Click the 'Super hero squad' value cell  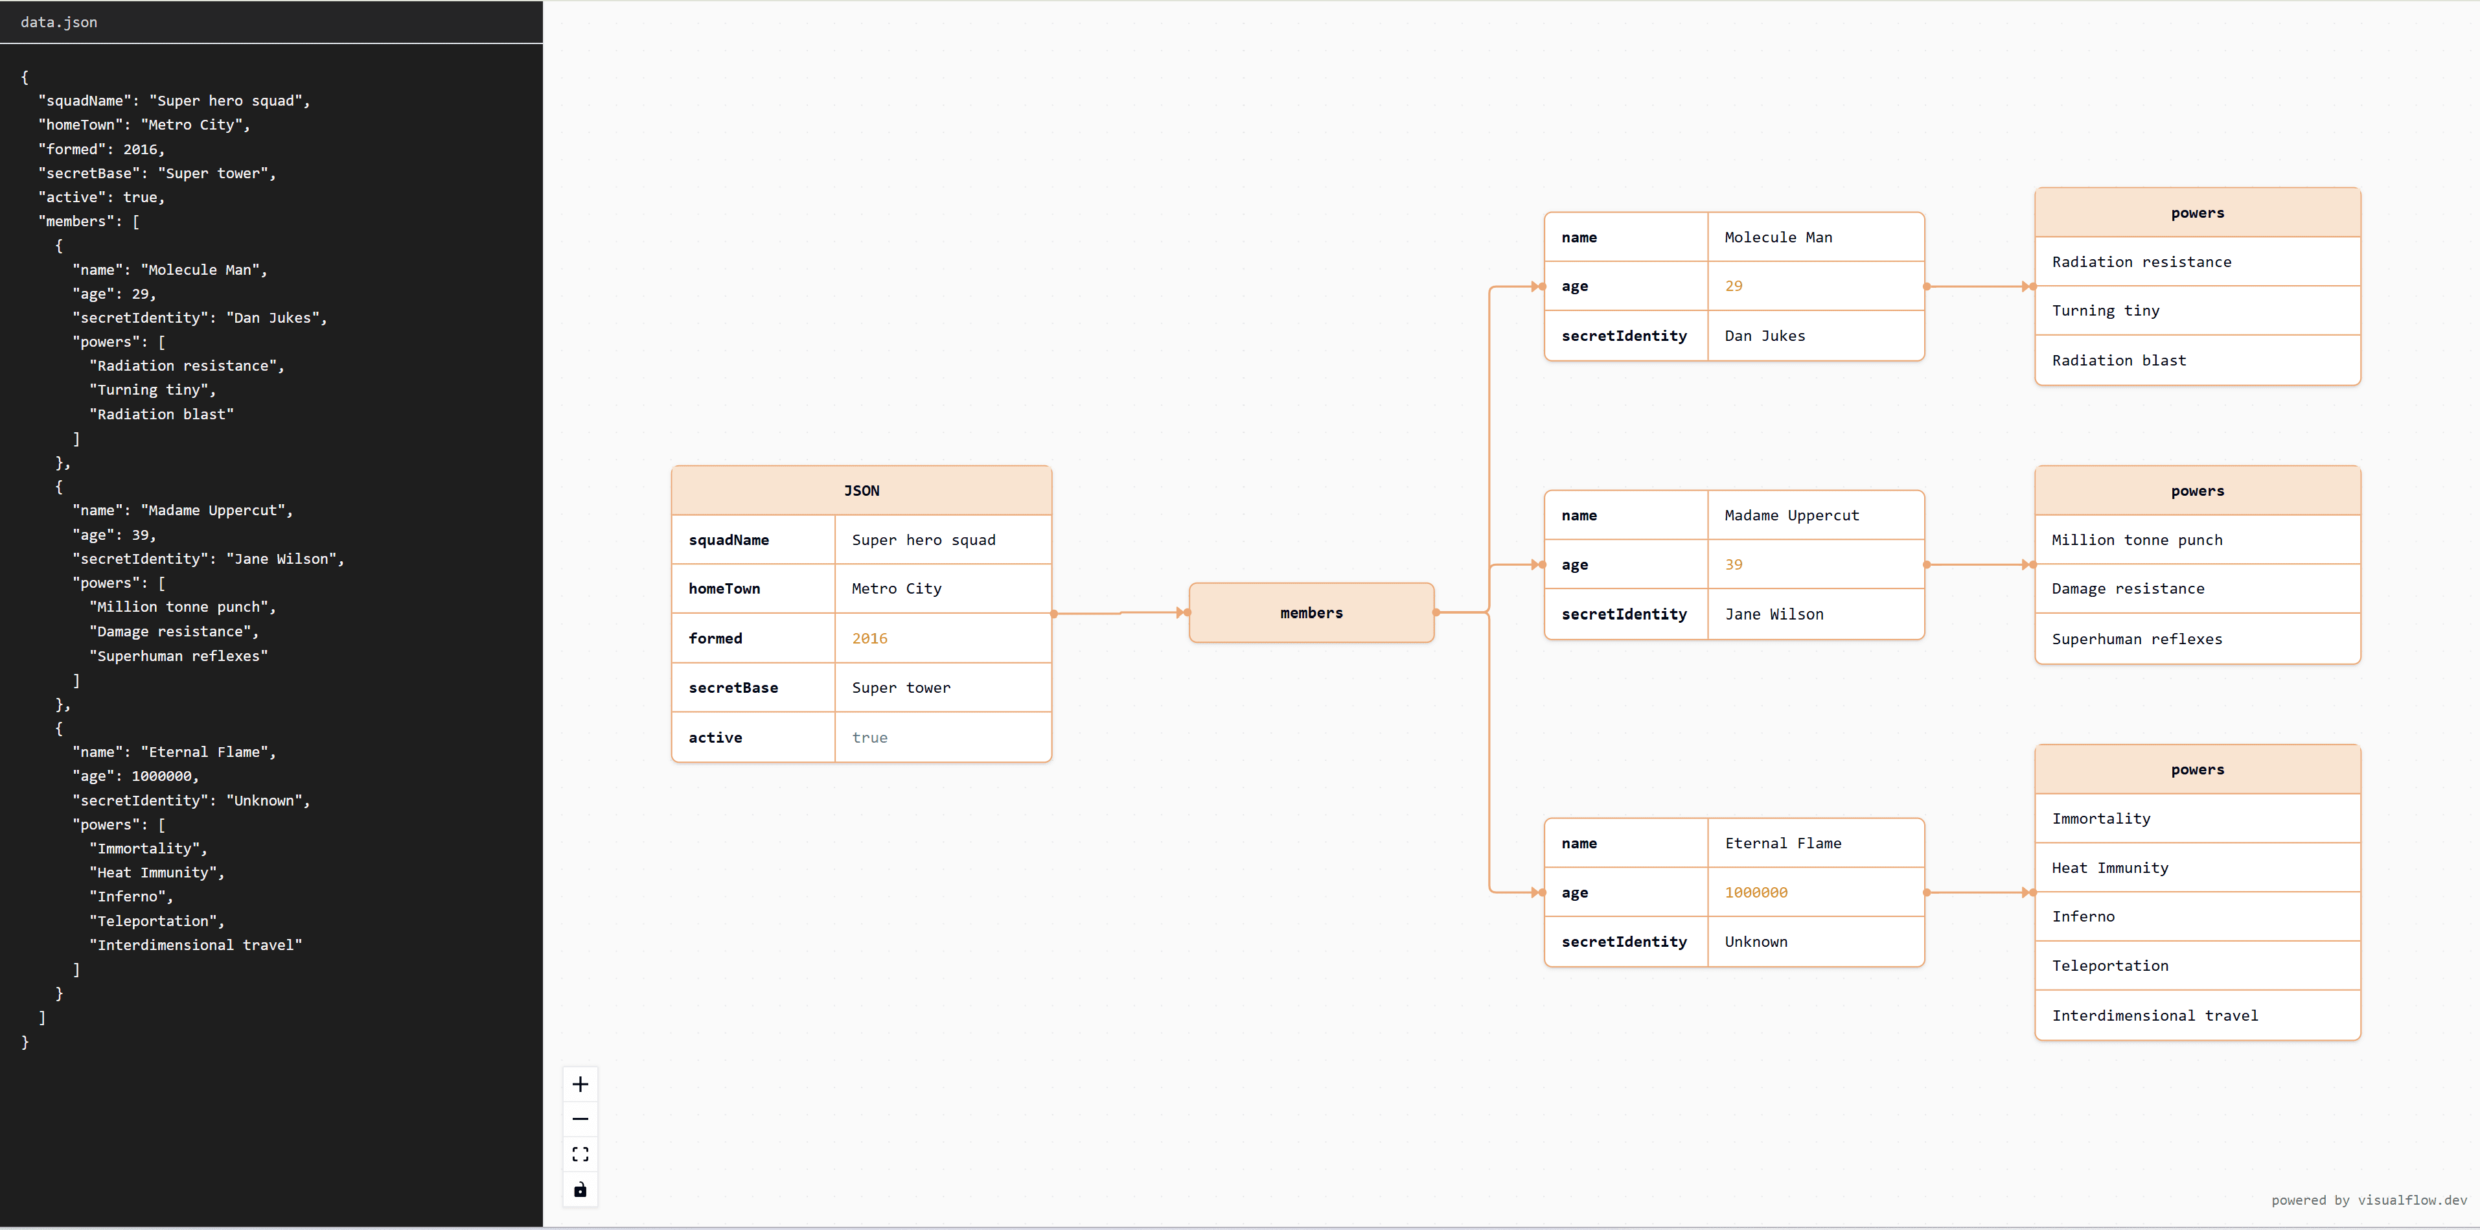[943, 539]
